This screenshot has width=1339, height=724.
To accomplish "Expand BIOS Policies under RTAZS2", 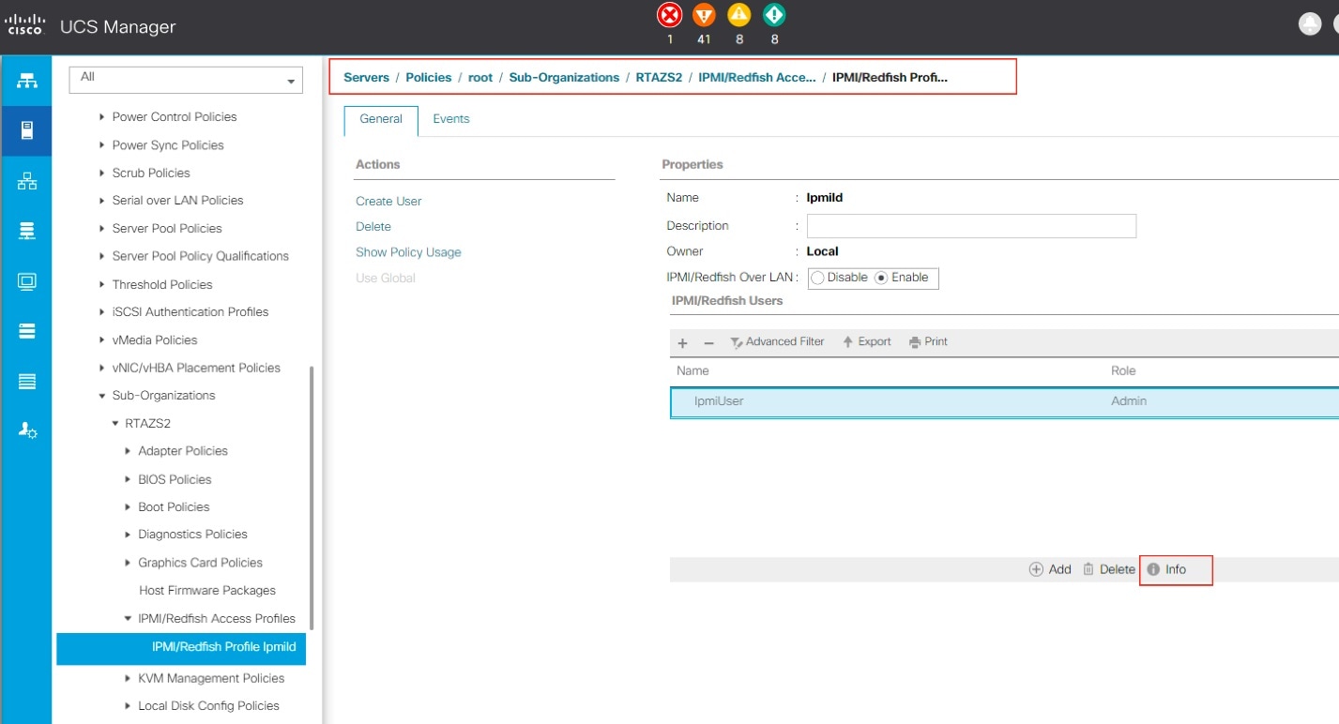I will [129, 479].
